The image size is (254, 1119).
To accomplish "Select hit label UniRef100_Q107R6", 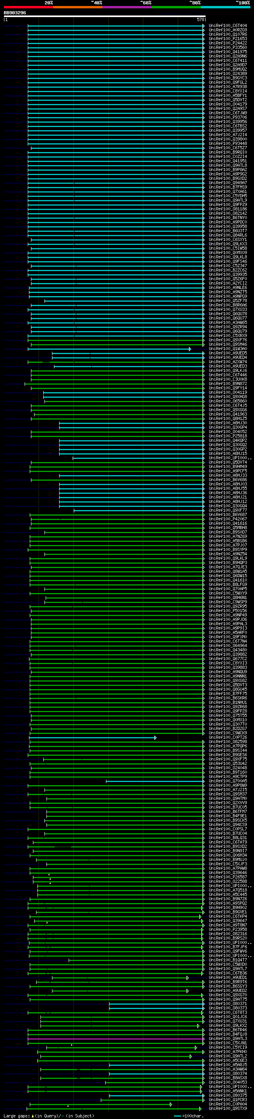I will [x=227, y=34].
